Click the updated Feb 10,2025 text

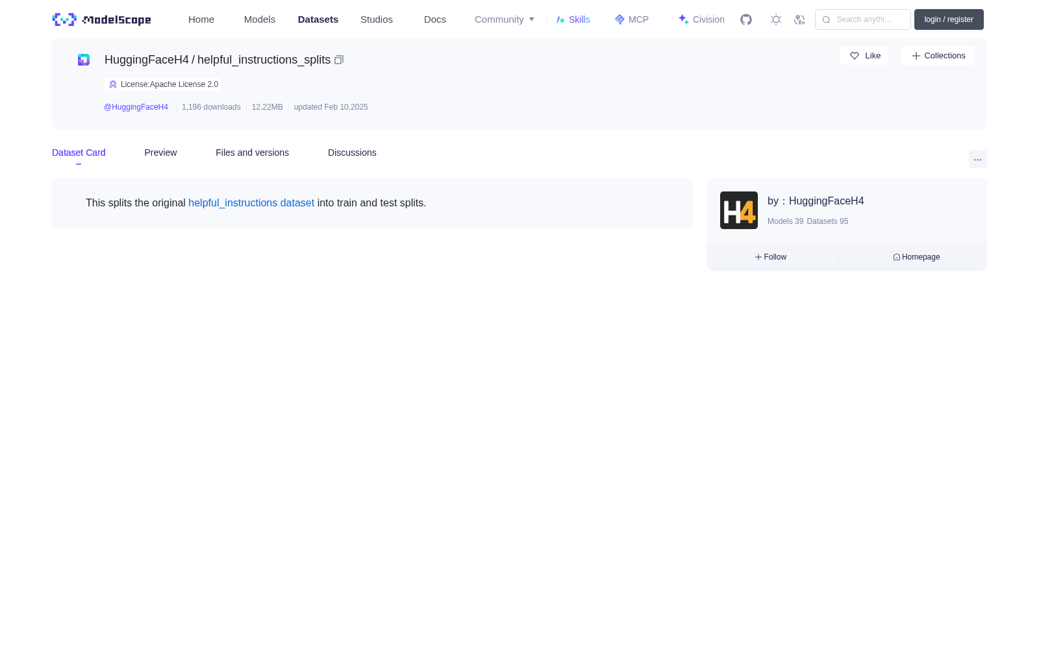click(x=331, y=107)
